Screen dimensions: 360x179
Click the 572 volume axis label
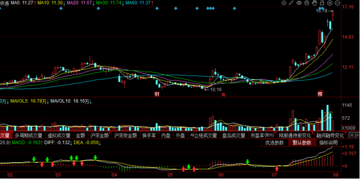[346, 118]
